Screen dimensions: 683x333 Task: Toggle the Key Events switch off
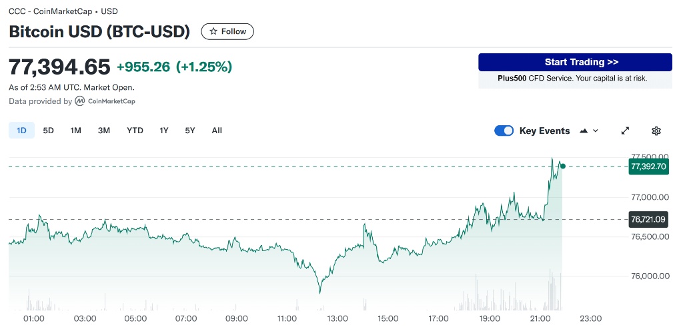point(504,131)
